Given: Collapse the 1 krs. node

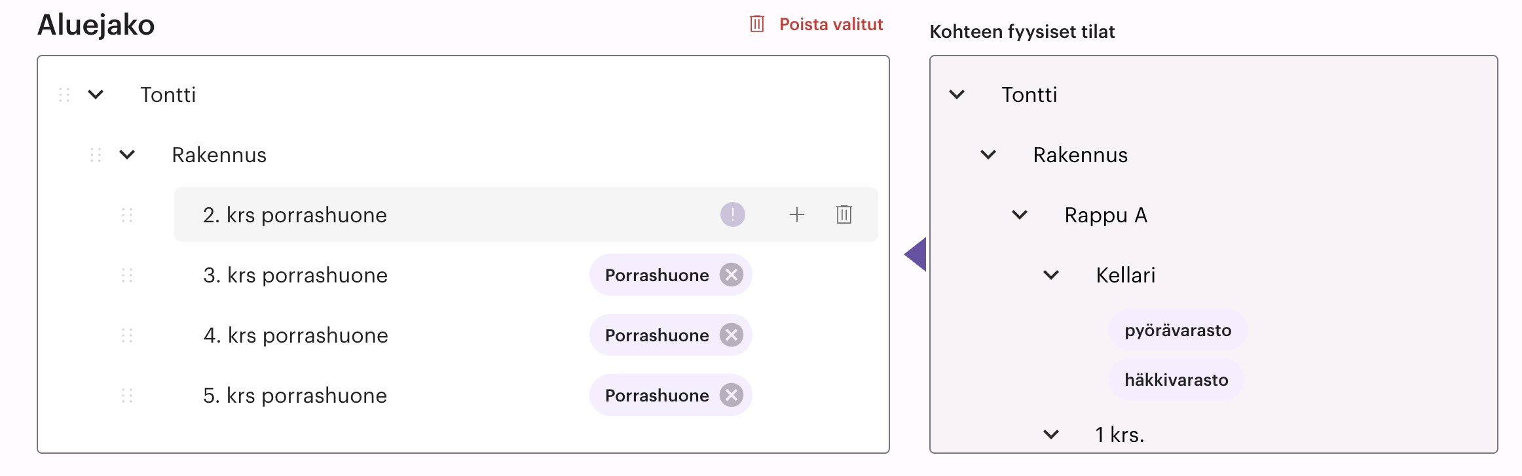Looking at the screenshot, I should pos(1051,434).
